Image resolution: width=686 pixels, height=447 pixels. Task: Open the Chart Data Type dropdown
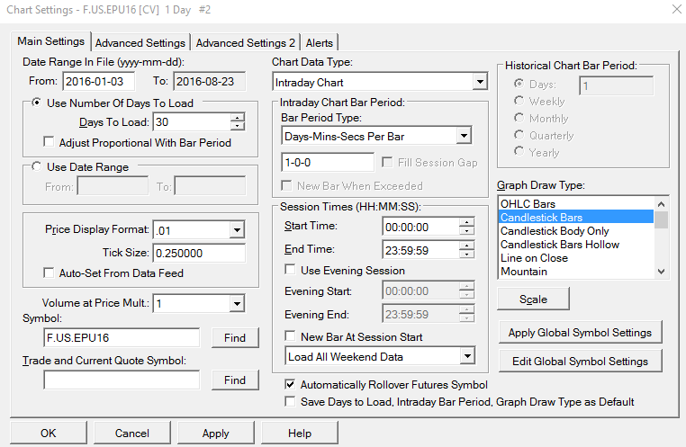pyautogui.click(x=480, y=82)
